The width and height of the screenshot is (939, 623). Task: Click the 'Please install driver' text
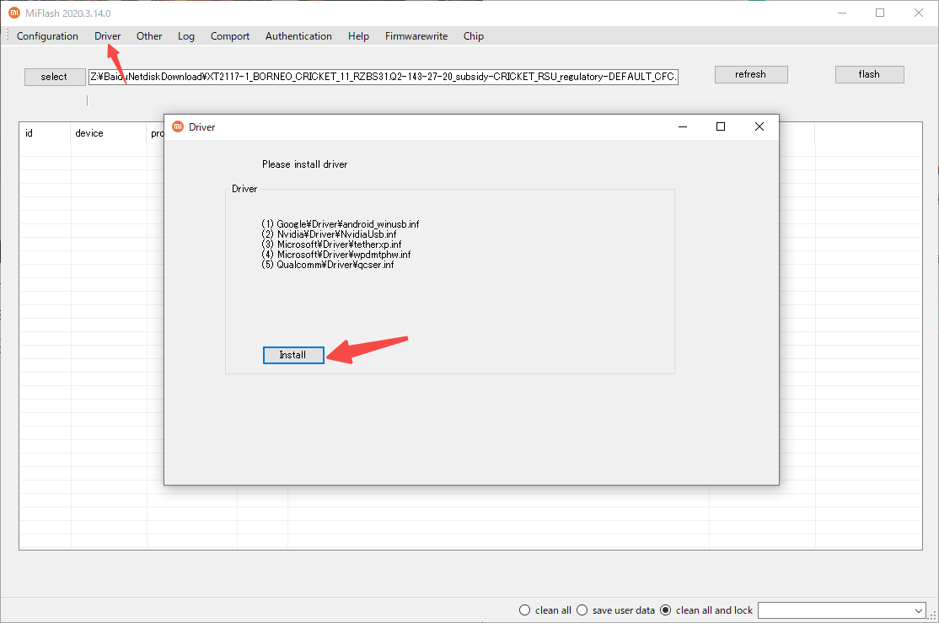305,164
